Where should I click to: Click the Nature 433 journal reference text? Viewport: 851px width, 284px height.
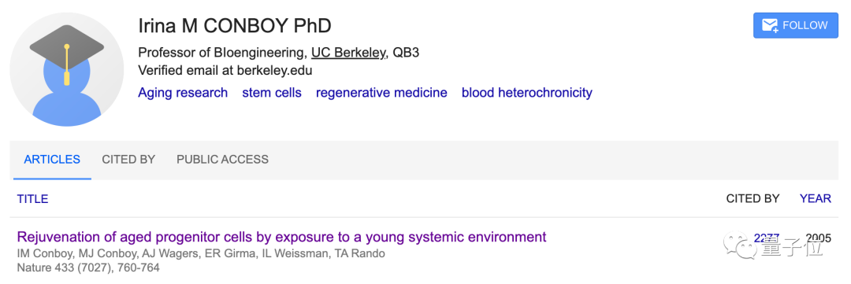coord(88,267)
